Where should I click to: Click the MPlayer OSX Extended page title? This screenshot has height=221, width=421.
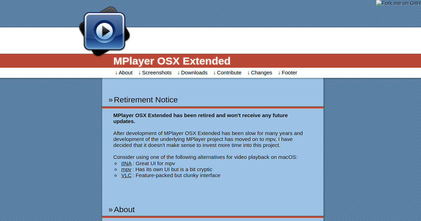(172, 61)
